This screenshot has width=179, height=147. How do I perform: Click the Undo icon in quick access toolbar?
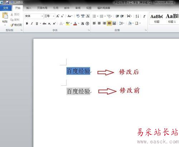point(12,2)
